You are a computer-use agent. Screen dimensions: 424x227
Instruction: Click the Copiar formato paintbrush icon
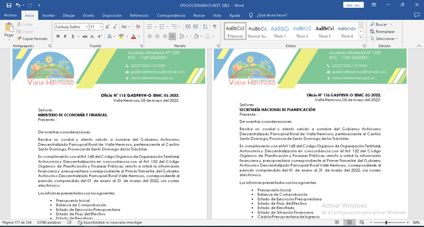(19, 39)
